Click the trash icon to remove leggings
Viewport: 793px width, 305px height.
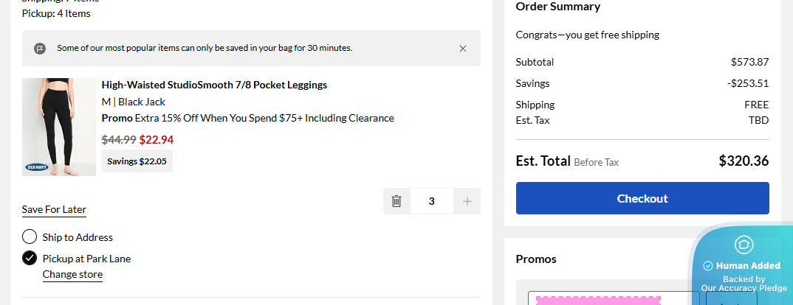coord(396,201)
